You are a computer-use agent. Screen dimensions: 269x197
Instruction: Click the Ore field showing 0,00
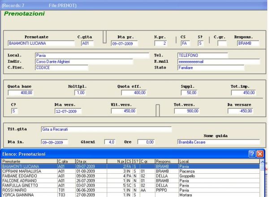coord(146,142)
